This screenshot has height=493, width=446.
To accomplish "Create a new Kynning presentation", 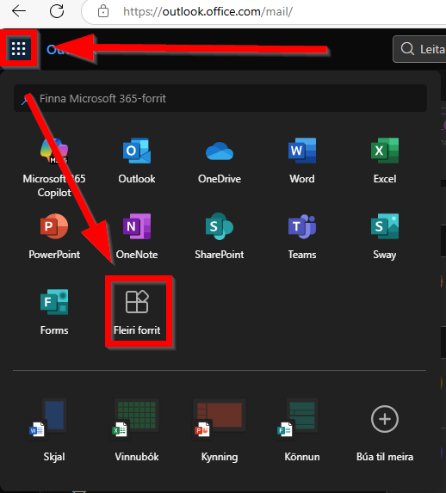I will (x=220, y=430).
